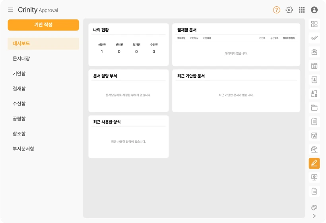Open the monitor clock app icon
Screen dimensions: 326x223
coord(314,177)
